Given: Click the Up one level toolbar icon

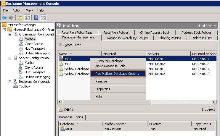Looking at the screenshot, I should [20, 18].
